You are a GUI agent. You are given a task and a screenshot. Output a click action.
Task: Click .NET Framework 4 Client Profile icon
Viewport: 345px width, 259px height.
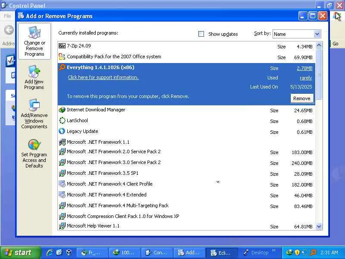pos(62,184)
